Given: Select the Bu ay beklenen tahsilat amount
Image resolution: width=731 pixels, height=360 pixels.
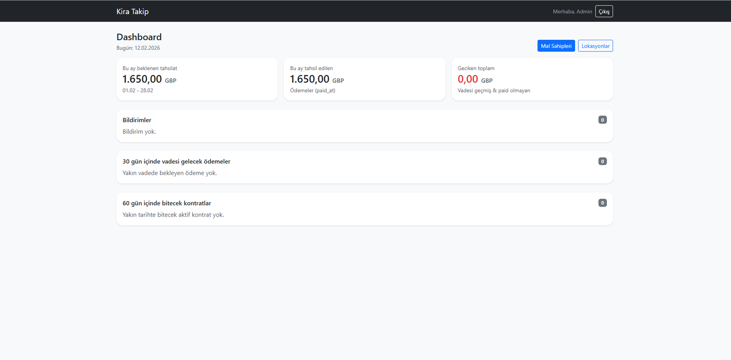Looking at the screenshot, I should point(142,79).
